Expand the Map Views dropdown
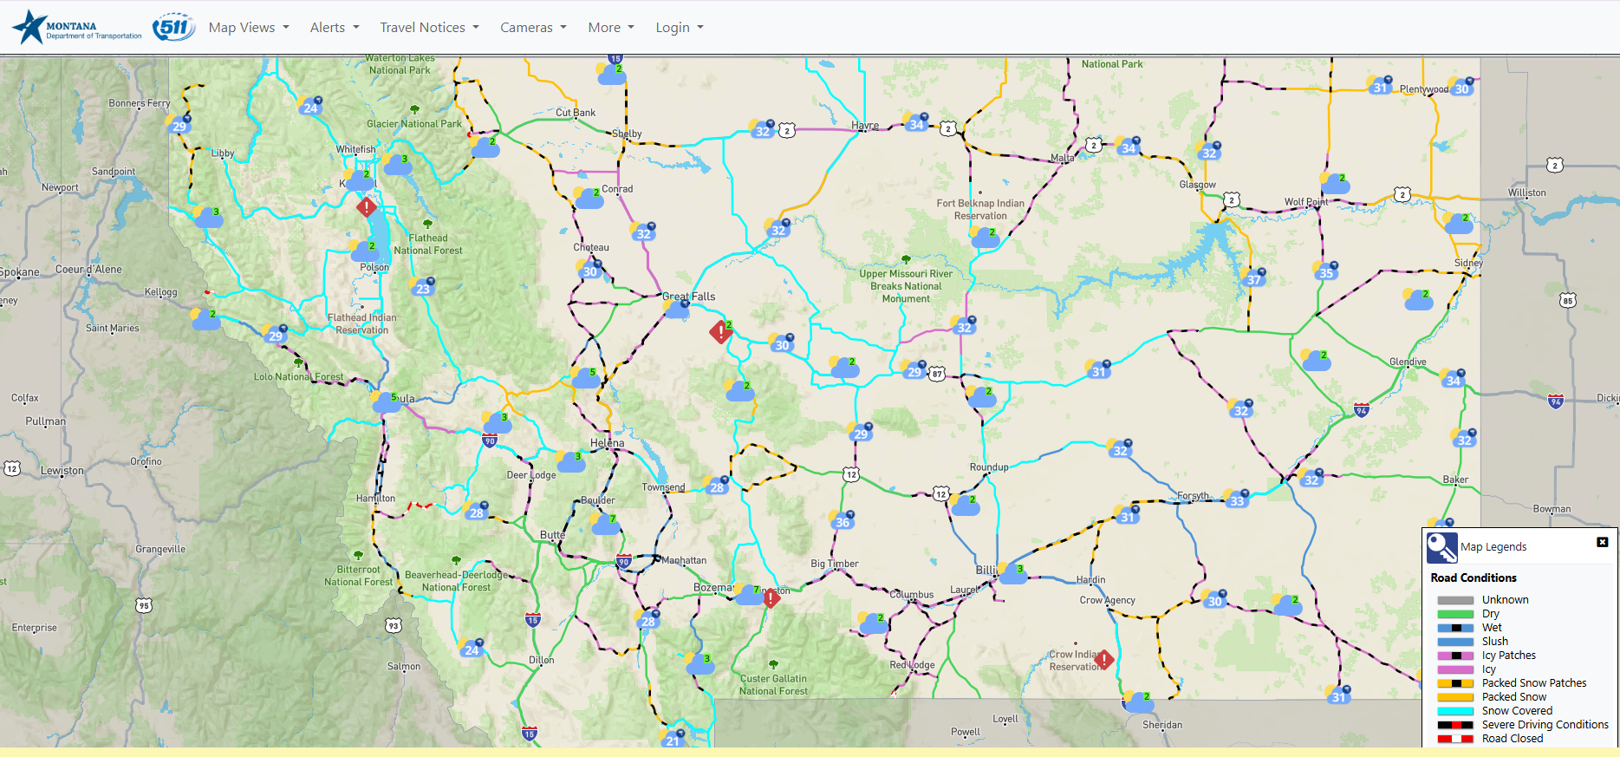Screen dimensions: 1620x757 tap(249, 28)
